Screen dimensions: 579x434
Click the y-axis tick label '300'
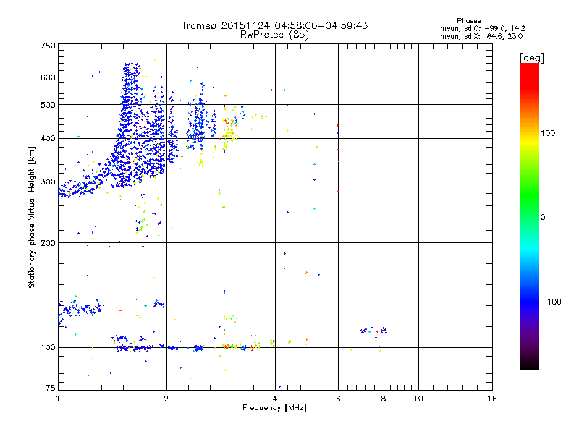tap(48, 182)
